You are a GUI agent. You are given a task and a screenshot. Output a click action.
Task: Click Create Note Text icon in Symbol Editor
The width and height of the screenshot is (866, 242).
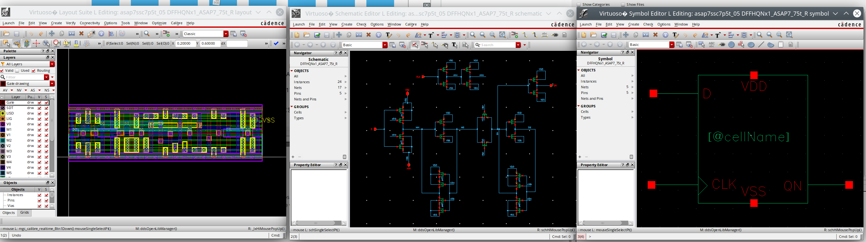pyautogui.click(x=781, y=45)
